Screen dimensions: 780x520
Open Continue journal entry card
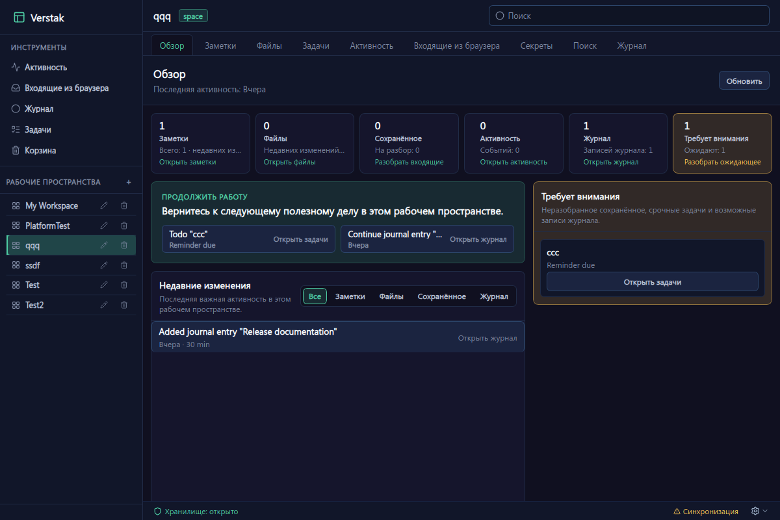pos(427,239)
